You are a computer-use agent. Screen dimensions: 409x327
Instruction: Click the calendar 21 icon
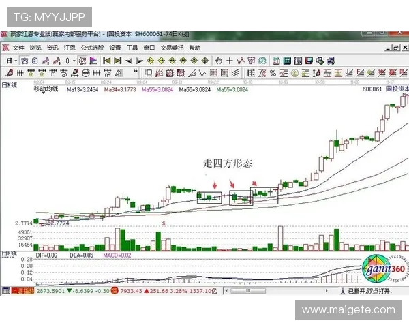276,61
